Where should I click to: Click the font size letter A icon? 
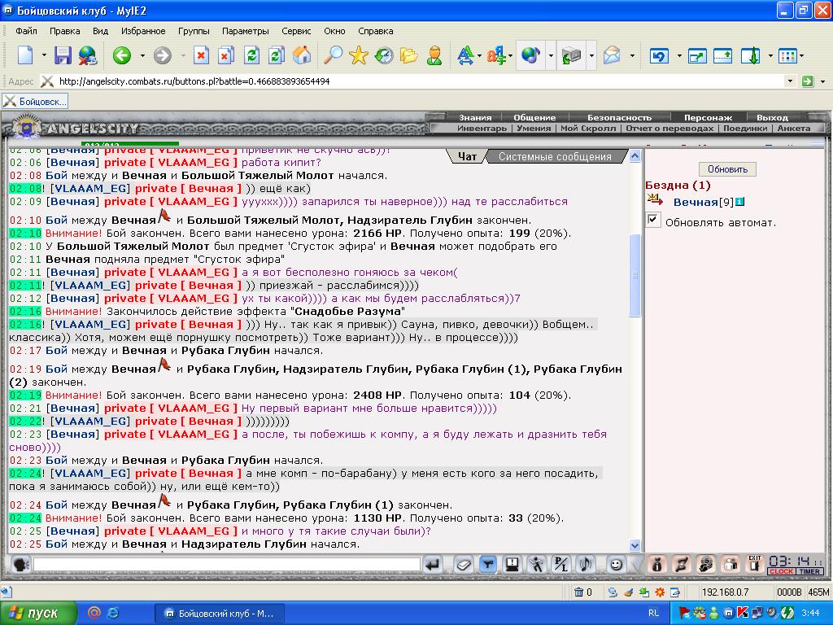465,55
